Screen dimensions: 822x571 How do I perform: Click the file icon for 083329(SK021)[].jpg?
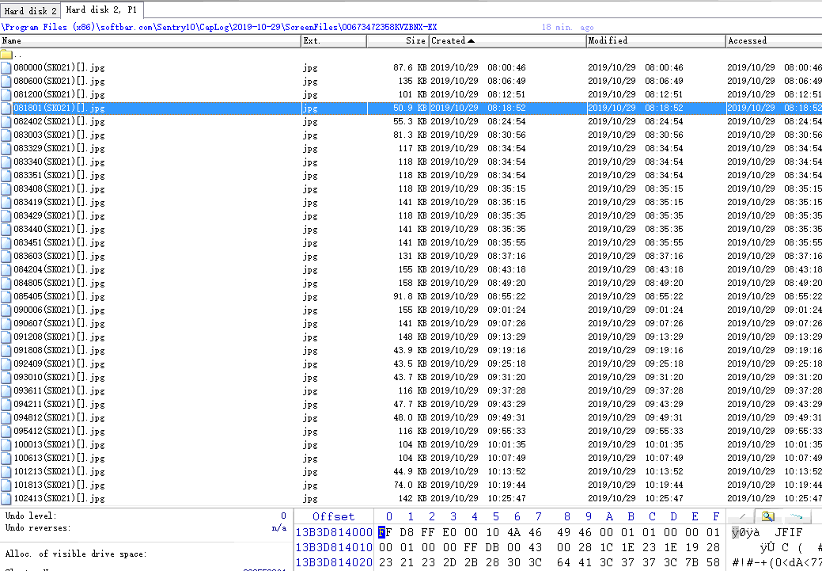(x=6, y=149)
